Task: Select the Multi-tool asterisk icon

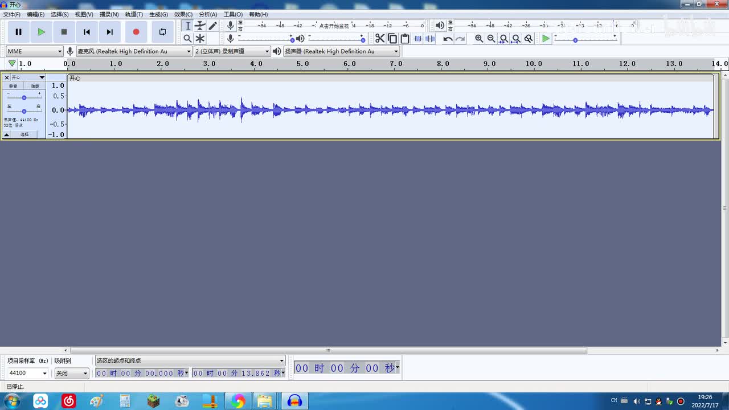Action: [x=200, y=38]
